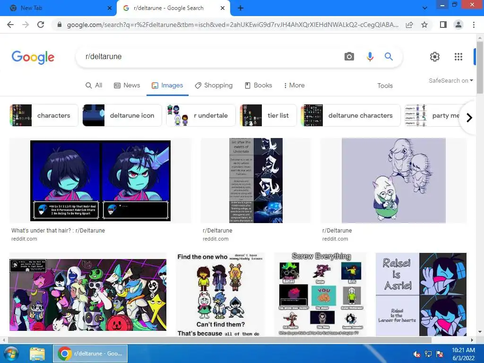Viewport: 484px width, 363px height.
Task: Click the r undertale suggestion chip
Action: coord(201,115)
